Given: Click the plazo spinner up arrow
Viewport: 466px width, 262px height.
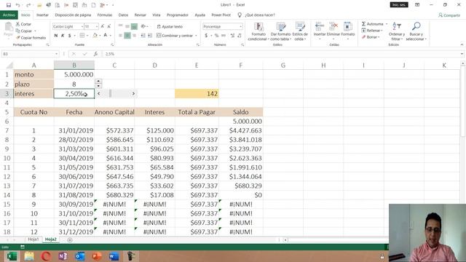Looking at the screenshot, I should 98,81.
